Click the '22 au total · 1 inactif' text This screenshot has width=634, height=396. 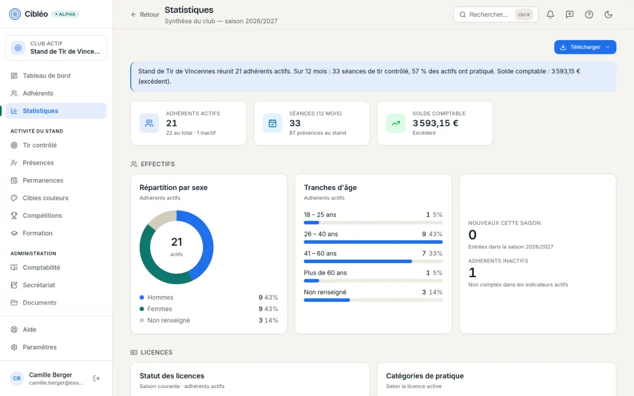click(191, 133)
